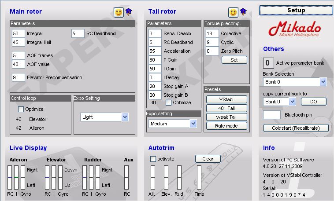Click the smiley face icon in Tail rotor
This screenshot has height=201, width=334.
(233, 12)
